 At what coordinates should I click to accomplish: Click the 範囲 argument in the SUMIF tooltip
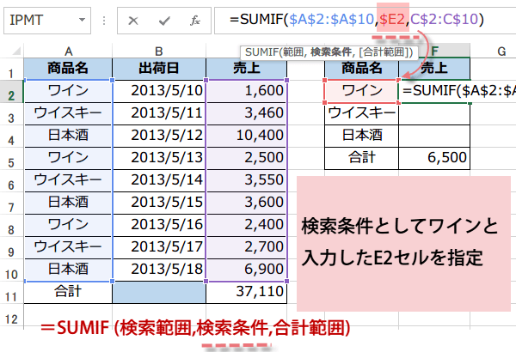pos(293,52)
